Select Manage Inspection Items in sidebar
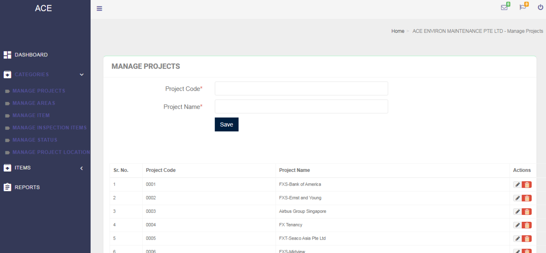The image size is (546, 253). 50,128
